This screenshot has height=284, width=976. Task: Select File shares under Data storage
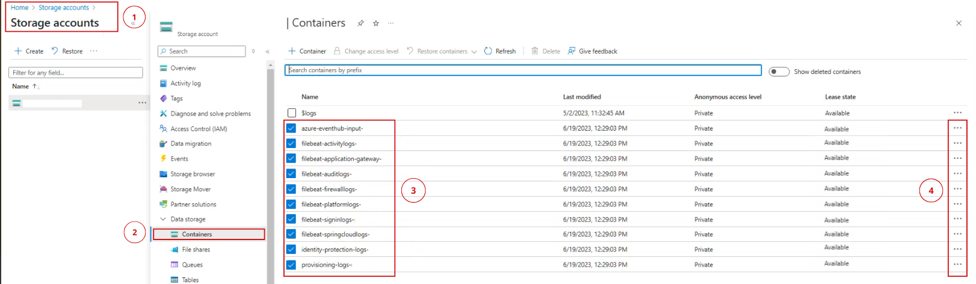[190, 249]
